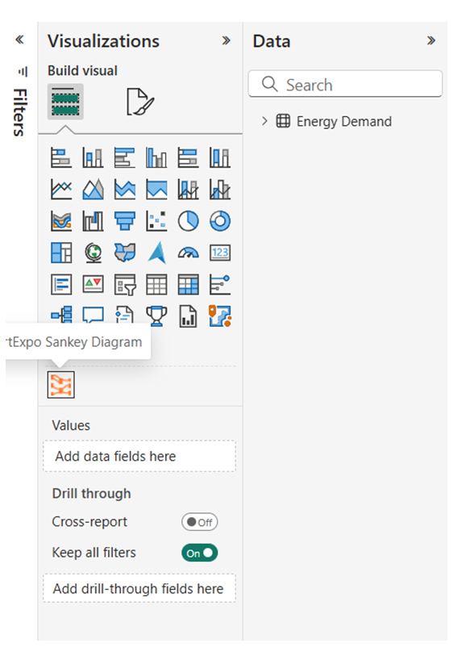Pick the Treemap visual
453x660 pixels.
pos(61,253)
